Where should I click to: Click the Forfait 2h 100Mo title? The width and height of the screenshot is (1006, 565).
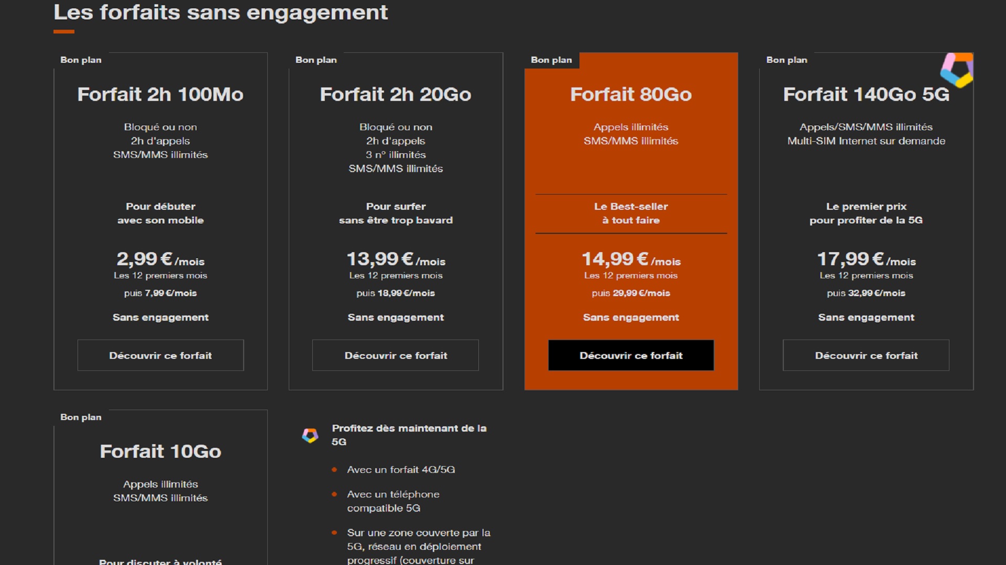coord(160,94)
